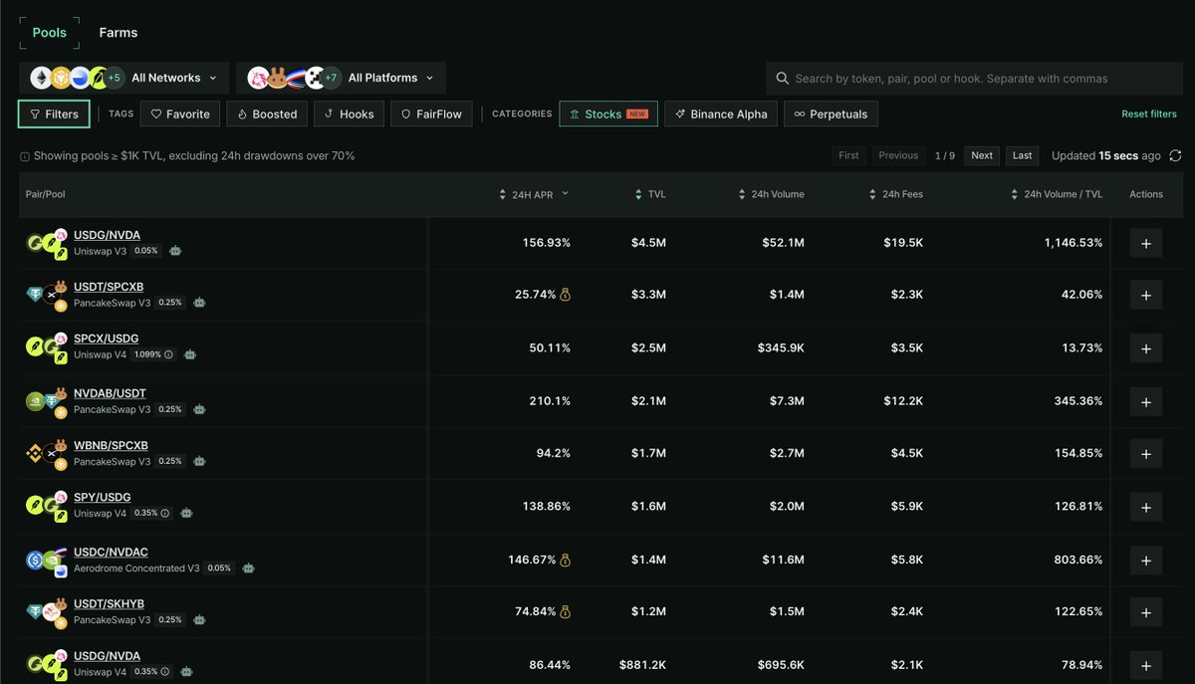Image resolution: width=1195 pixels, height=684 pixels.
Task: Click robot icon in WBNB/SPCXB row
Action: point(199,462)
